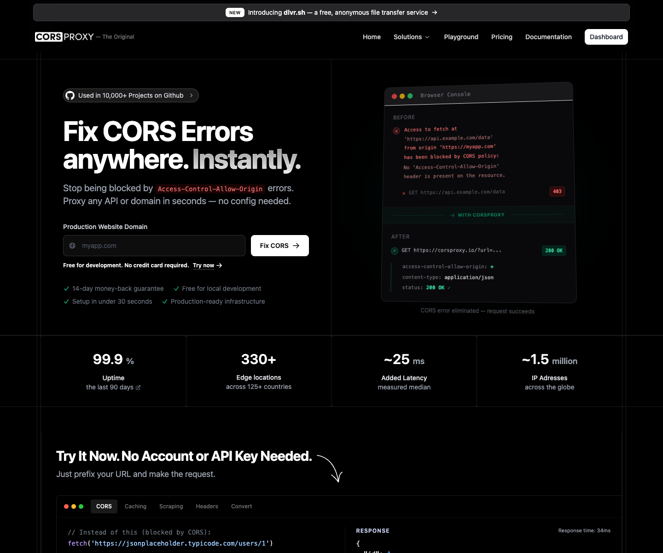
Task: Click the Try It Now heading
Action: pos(184,456)
